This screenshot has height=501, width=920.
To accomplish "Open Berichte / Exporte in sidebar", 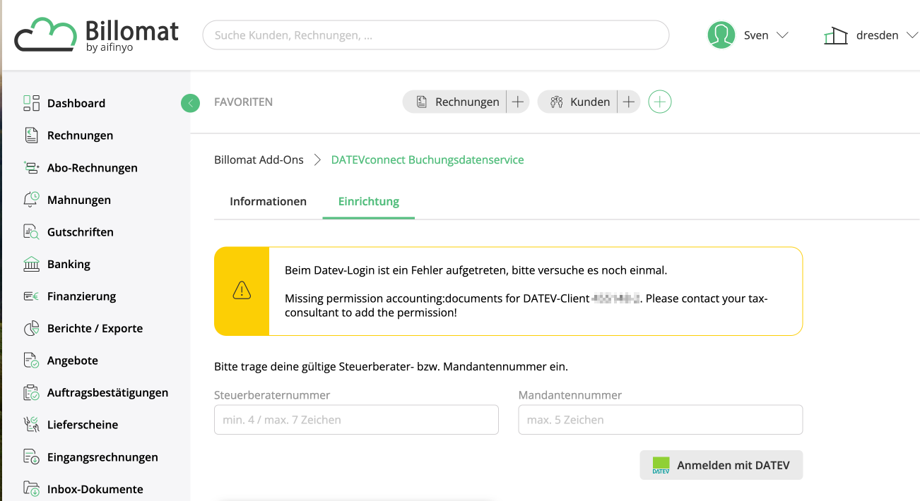I will click(95, 328).
